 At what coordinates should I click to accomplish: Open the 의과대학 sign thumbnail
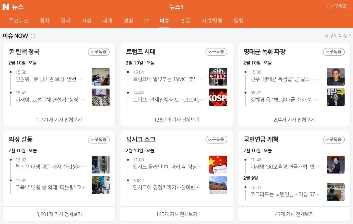pyautogui.click(x=101, y=164)
